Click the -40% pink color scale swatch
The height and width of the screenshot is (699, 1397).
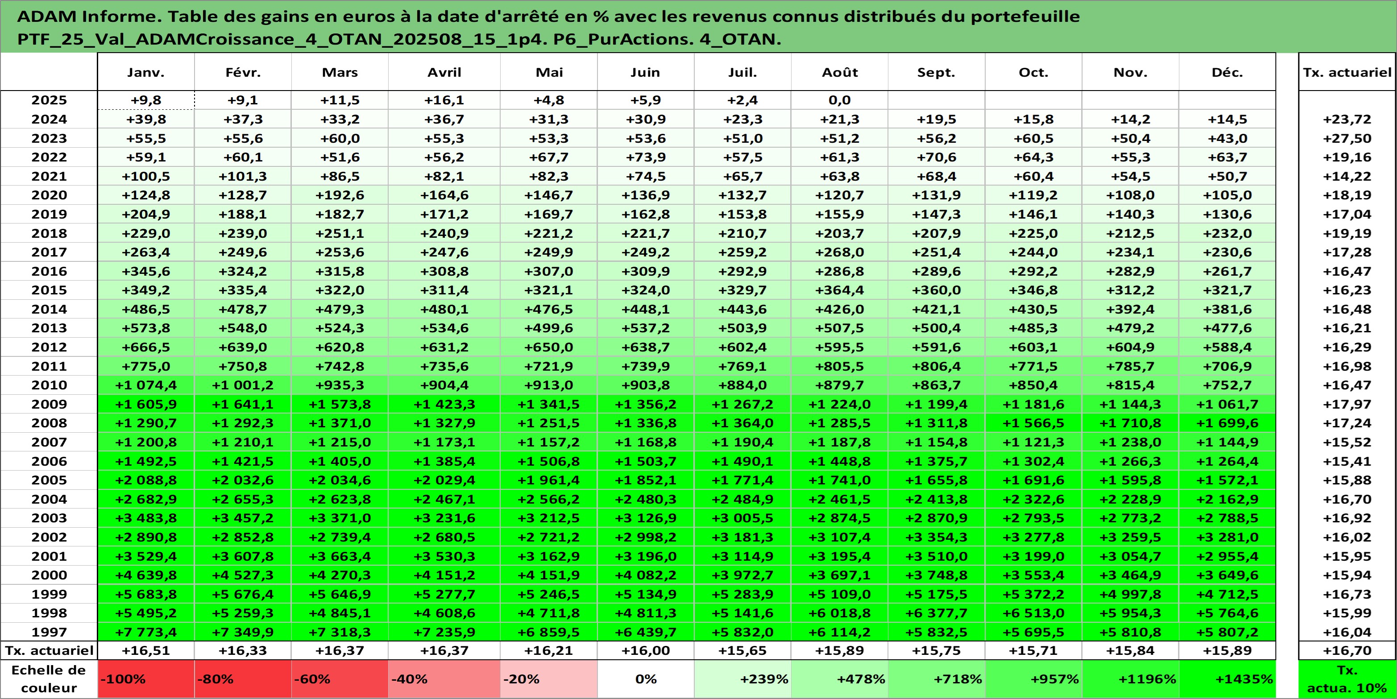click(444, 679)
